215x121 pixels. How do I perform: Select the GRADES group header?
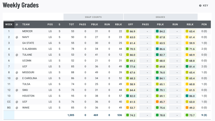pyautogui.click(x=160, y=17)
